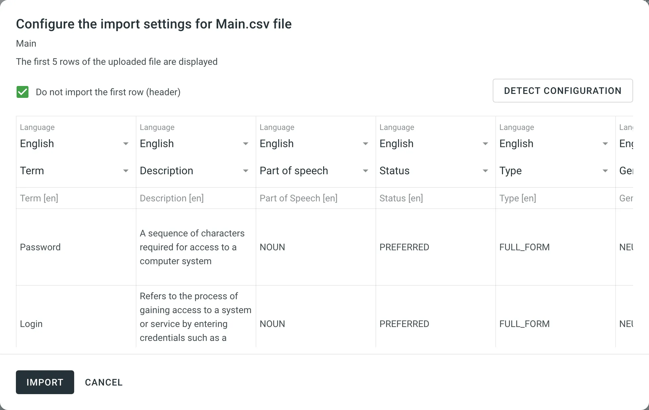This screenshot has width=649, height=410.
Task: Click the 'Term [en]' column header
Action: click(39, 198)
